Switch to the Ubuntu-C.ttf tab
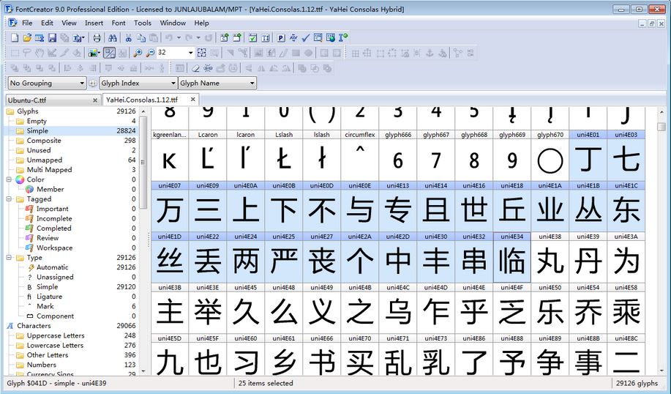This screenshot has width=671, height=394. tap(47, 100)
